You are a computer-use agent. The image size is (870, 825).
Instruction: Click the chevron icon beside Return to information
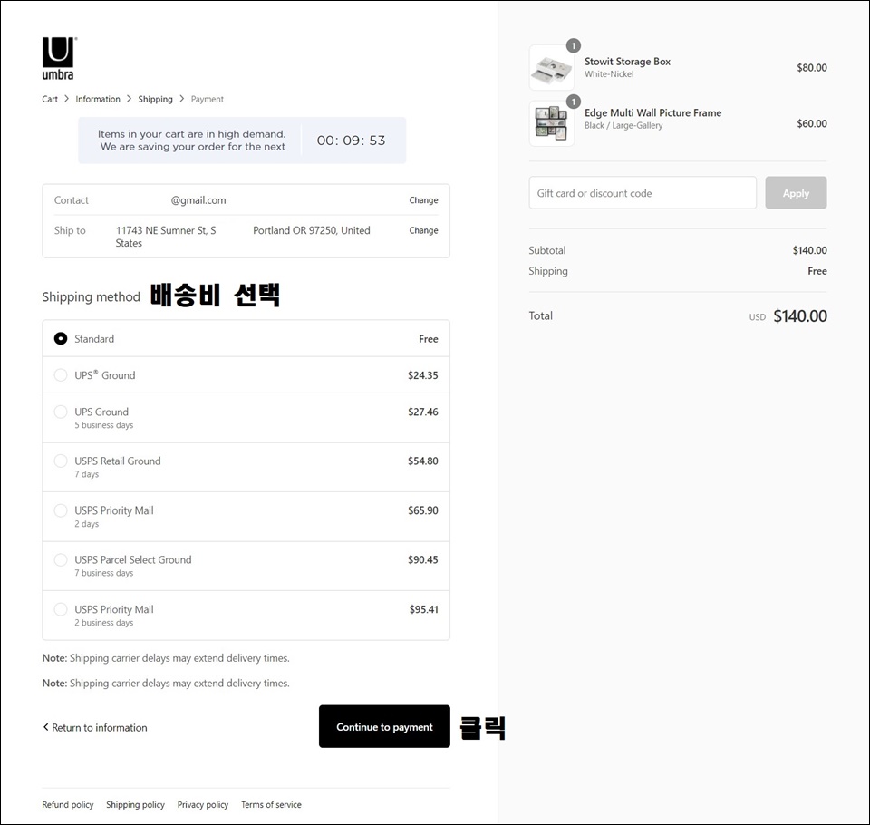[45, 727]
